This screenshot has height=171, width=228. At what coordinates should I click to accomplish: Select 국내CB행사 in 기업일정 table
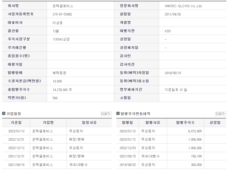point(78,165)
